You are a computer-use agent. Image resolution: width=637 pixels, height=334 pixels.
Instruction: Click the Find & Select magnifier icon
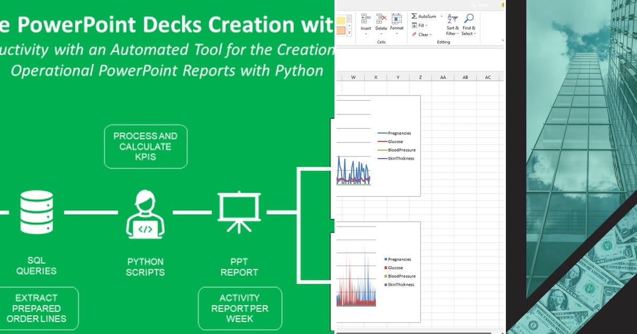(469, 18)
